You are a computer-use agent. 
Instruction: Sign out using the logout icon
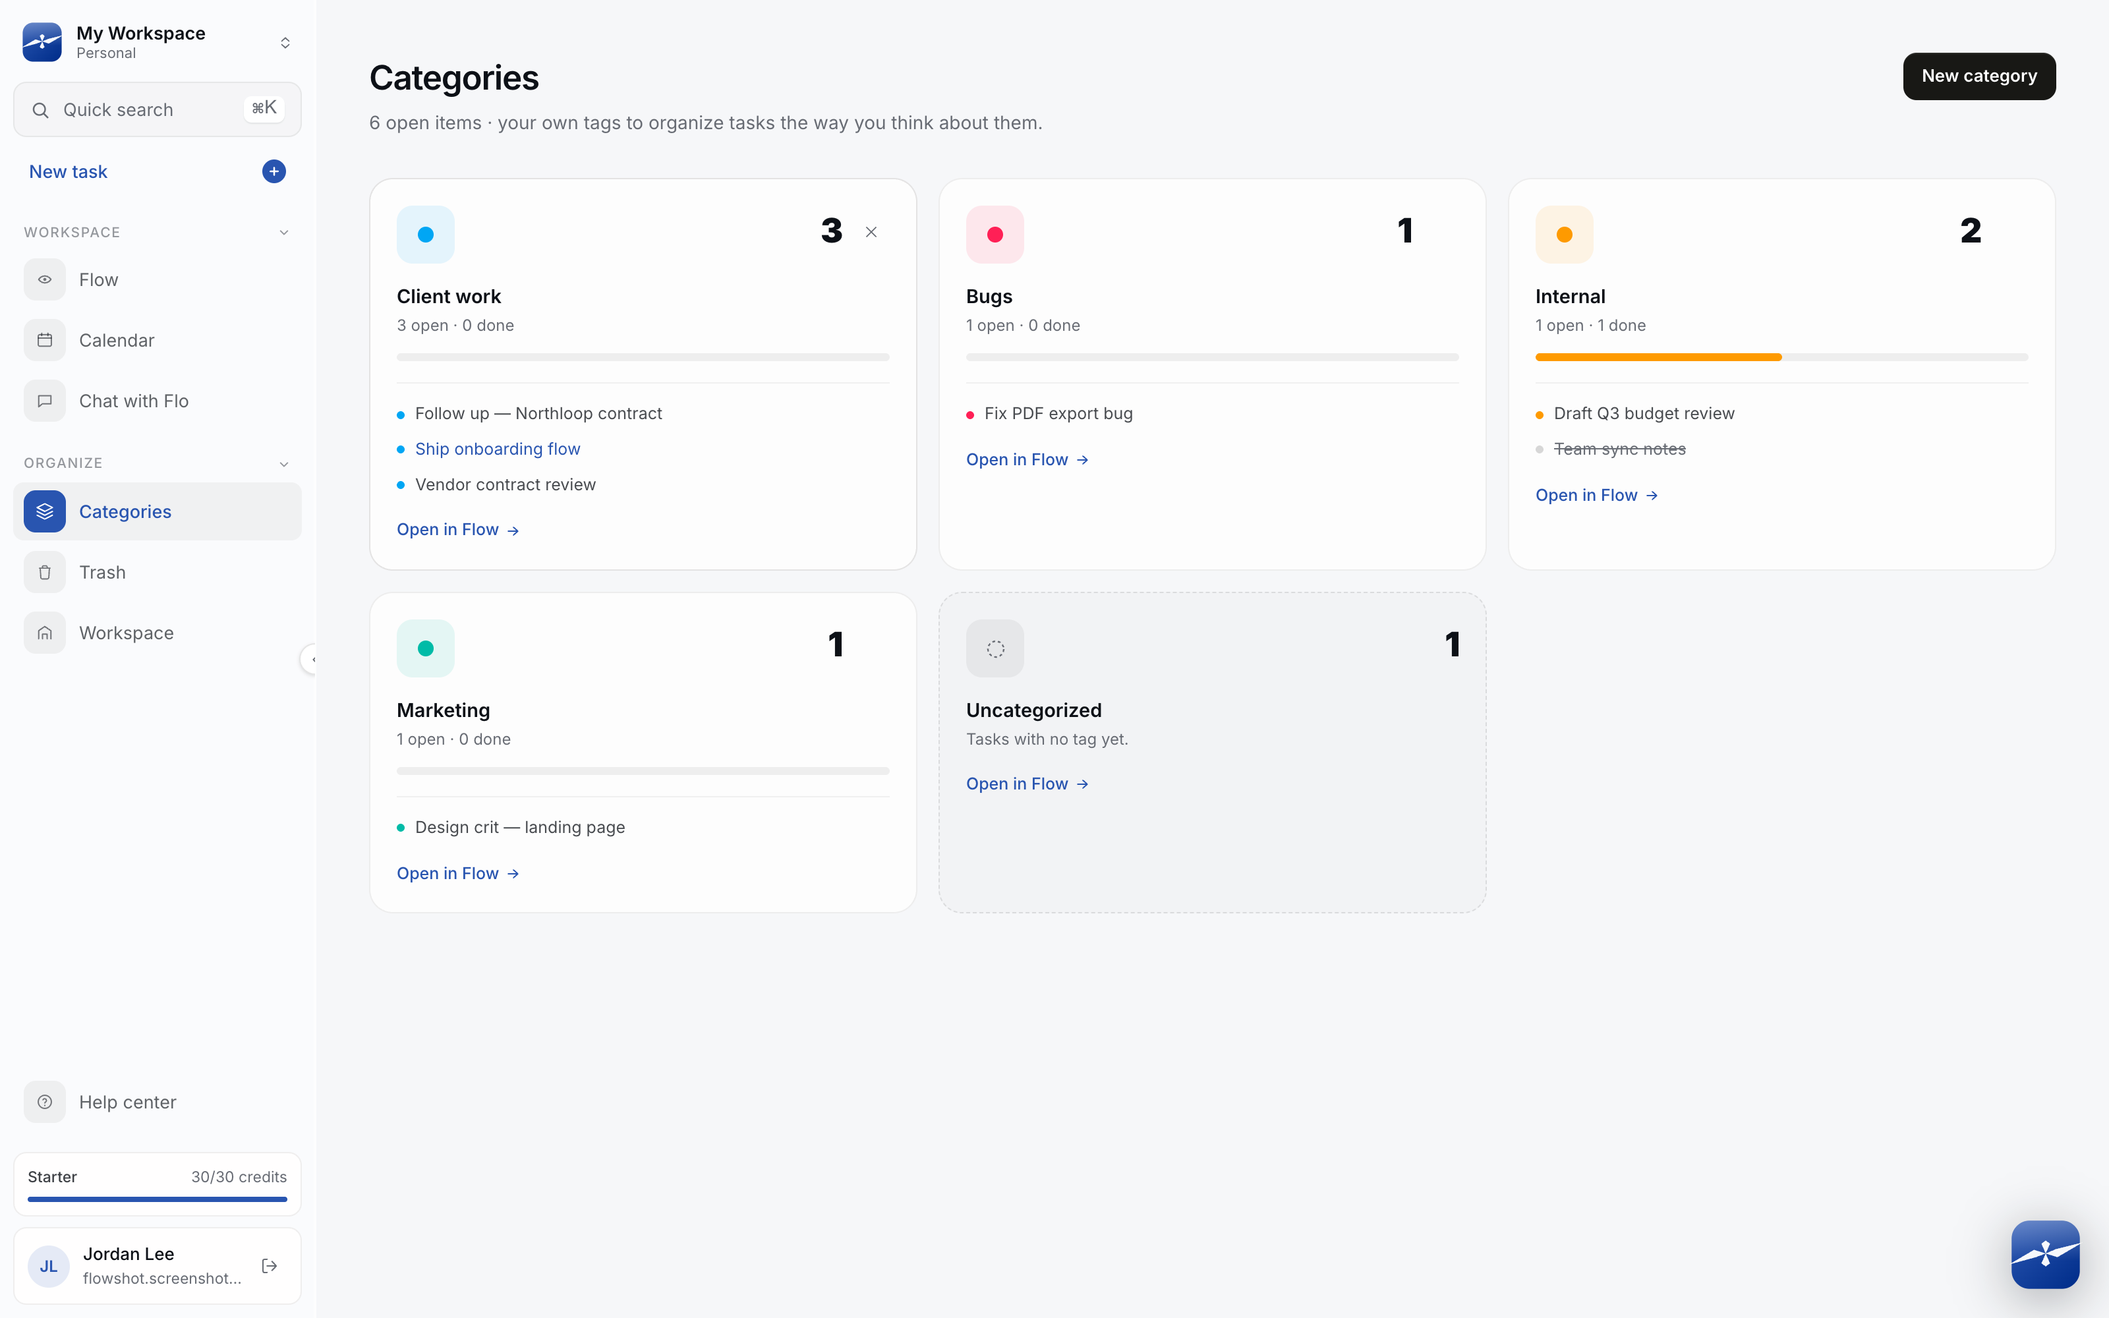(270, 1266)
